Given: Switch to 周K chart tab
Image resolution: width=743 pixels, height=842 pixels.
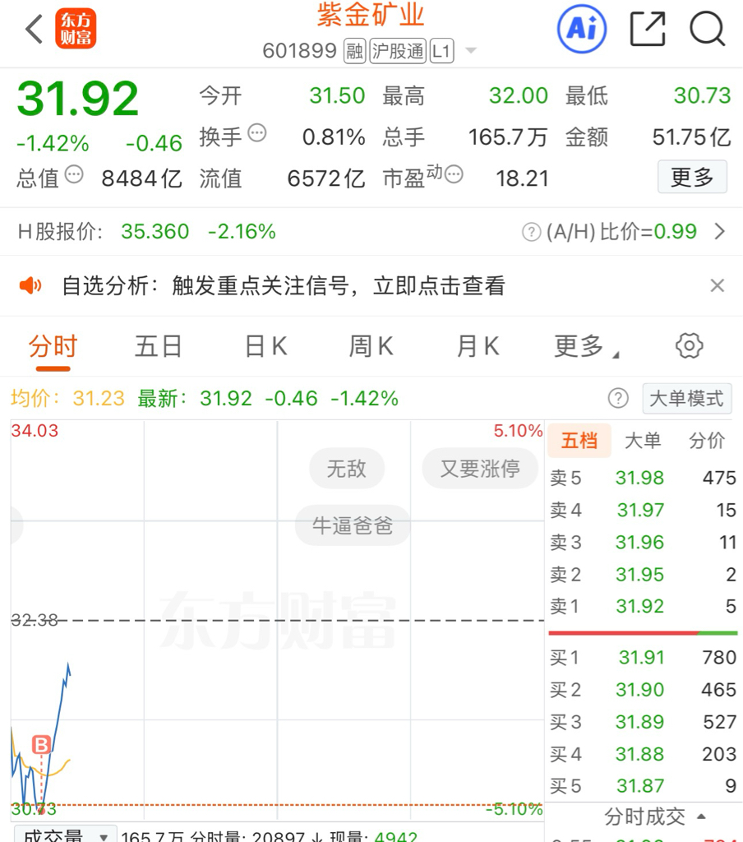Looking at the screenshot, I should tap(371, 346).
